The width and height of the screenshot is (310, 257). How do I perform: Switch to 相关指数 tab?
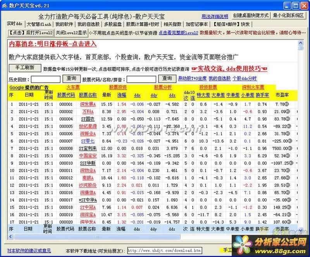pos(172,24)
